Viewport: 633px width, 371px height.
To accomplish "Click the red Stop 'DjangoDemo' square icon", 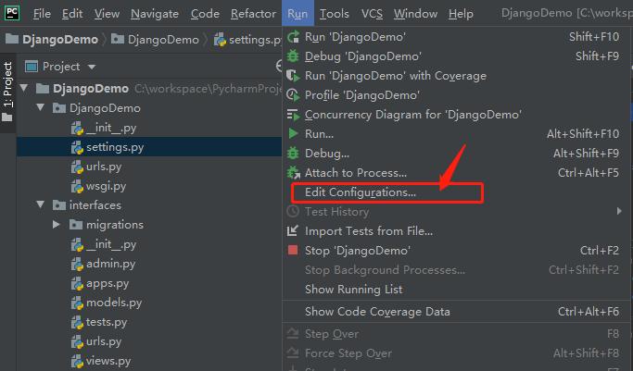I will point(293,250).
